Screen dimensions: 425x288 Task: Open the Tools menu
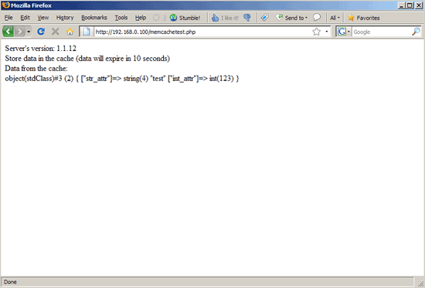tap(121, 18)
